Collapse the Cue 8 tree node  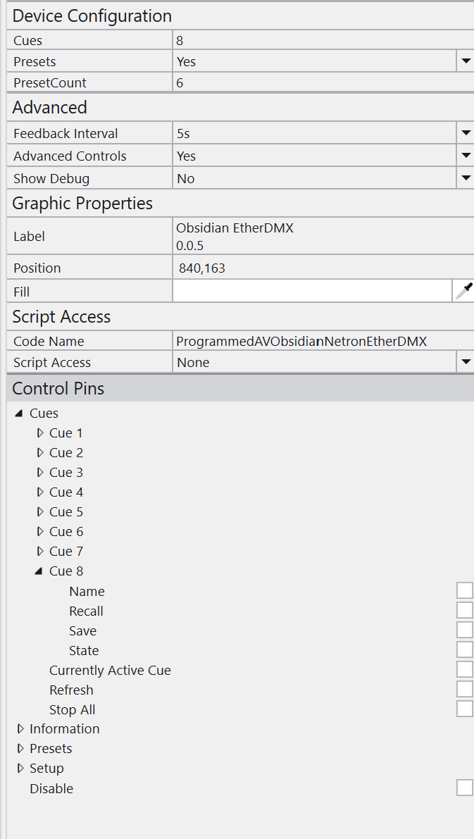point(39,571)
